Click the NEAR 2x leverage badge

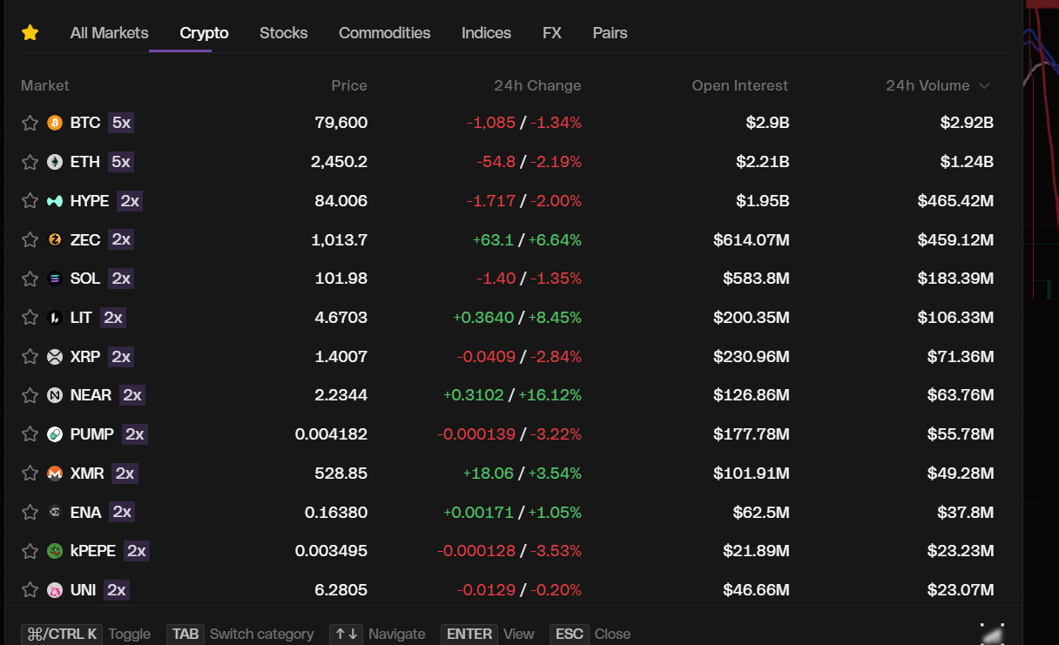132,395
